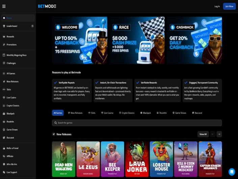Screen dimensions: 238x179
Task: Click the live chat support bubble
Action: (x=232, y=172)
